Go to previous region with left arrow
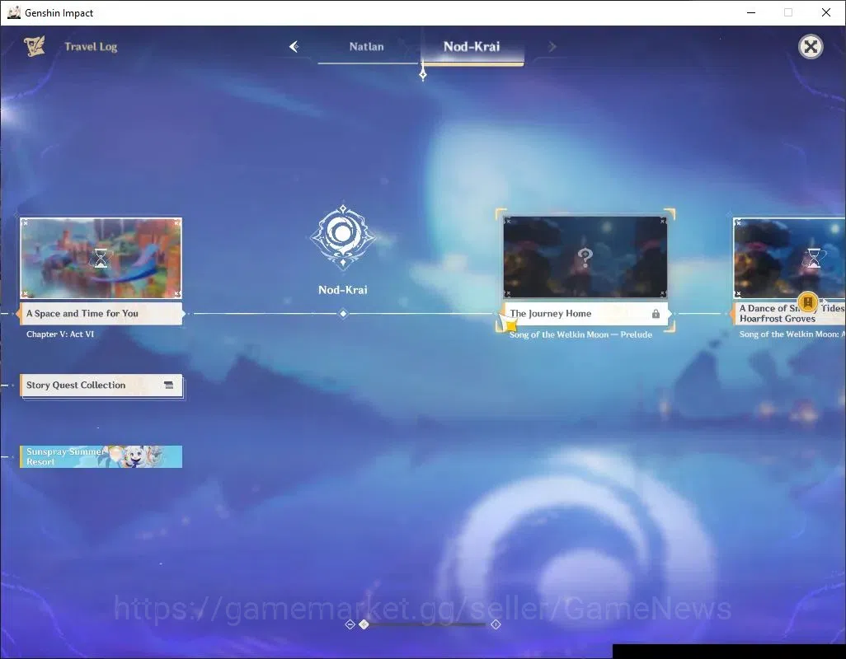 (x=294, y=47)
